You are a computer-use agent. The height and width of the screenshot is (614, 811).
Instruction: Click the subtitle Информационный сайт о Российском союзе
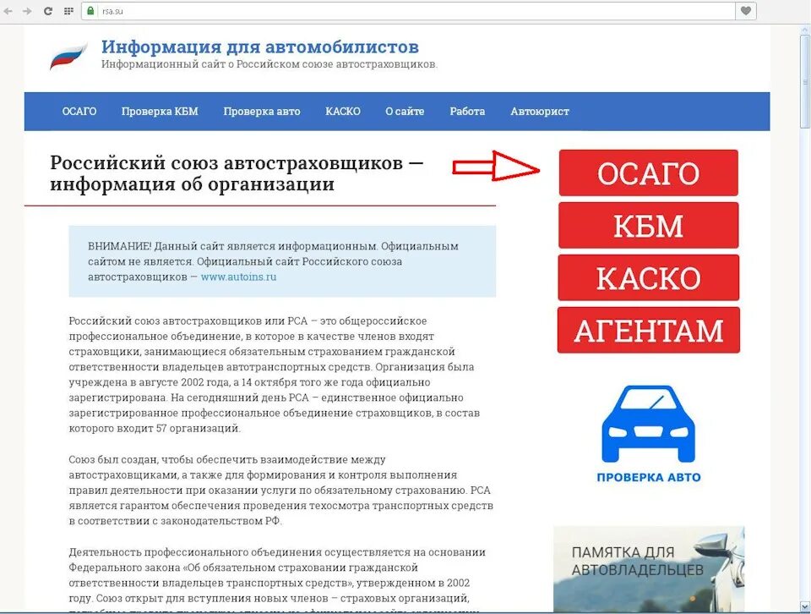pyautogui.click(x=269, y=65)
